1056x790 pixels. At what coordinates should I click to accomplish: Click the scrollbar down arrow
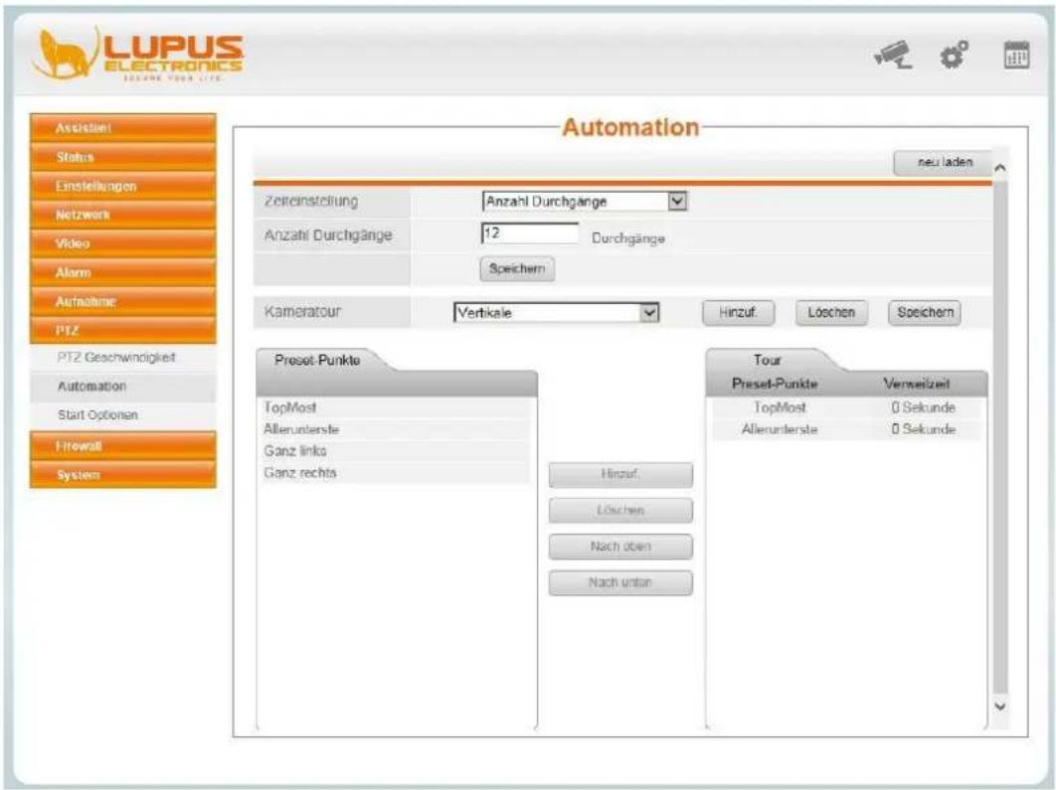pyautogui.click(x=1000, y=707)
